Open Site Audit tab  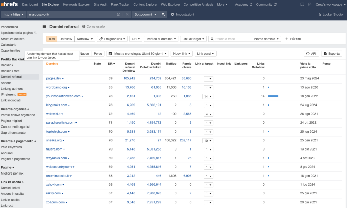(100, 4)
